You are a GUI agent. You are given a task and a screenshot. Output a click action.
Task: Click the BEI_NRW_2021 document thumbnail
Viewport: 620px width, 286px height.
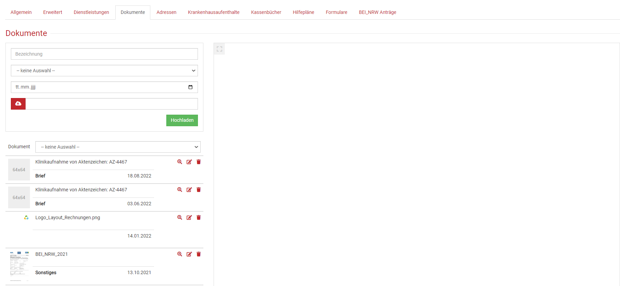point(19,266)
